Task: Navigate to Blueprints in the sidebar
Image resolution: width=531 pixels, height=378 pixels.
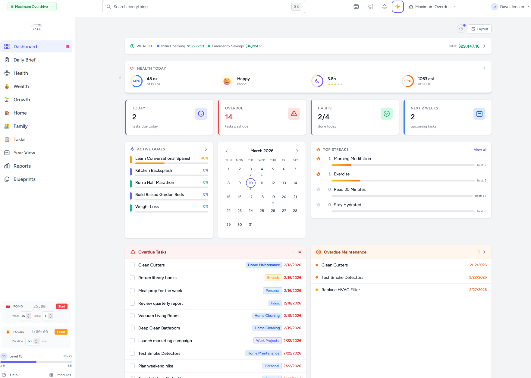Action: coord(24,179)
